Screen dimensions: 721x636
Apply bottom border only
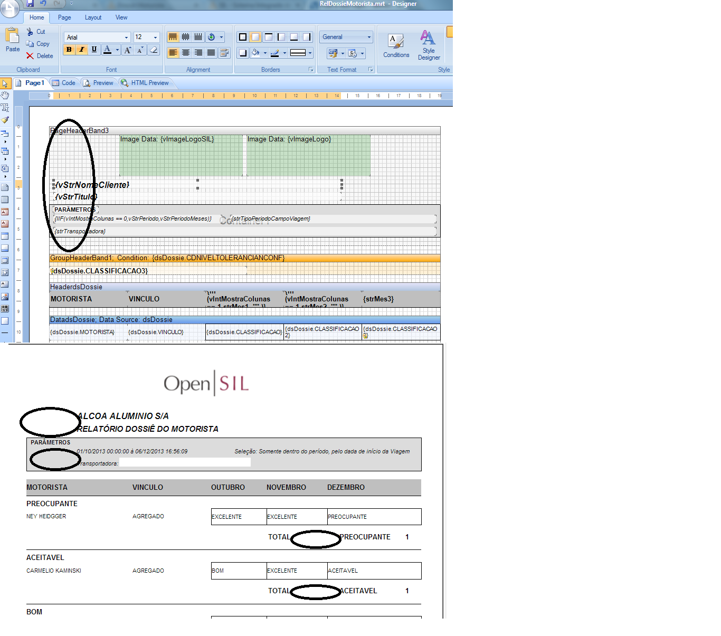[293, 37]
